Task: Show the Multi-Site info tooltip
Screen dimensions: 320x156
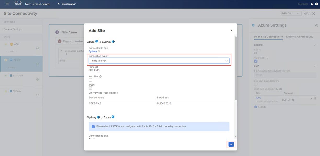Action: pyautogui.click(x=267, y=58)
